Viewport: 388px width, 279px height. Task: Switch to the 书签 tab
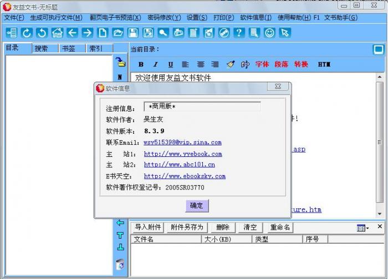click(69, 49)
